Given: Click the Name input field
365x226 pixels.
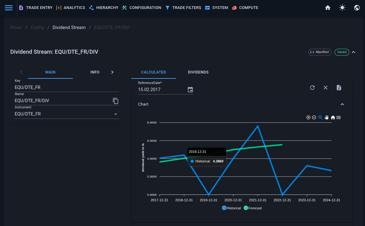Looking at the screenshot, I should point(63,101).
